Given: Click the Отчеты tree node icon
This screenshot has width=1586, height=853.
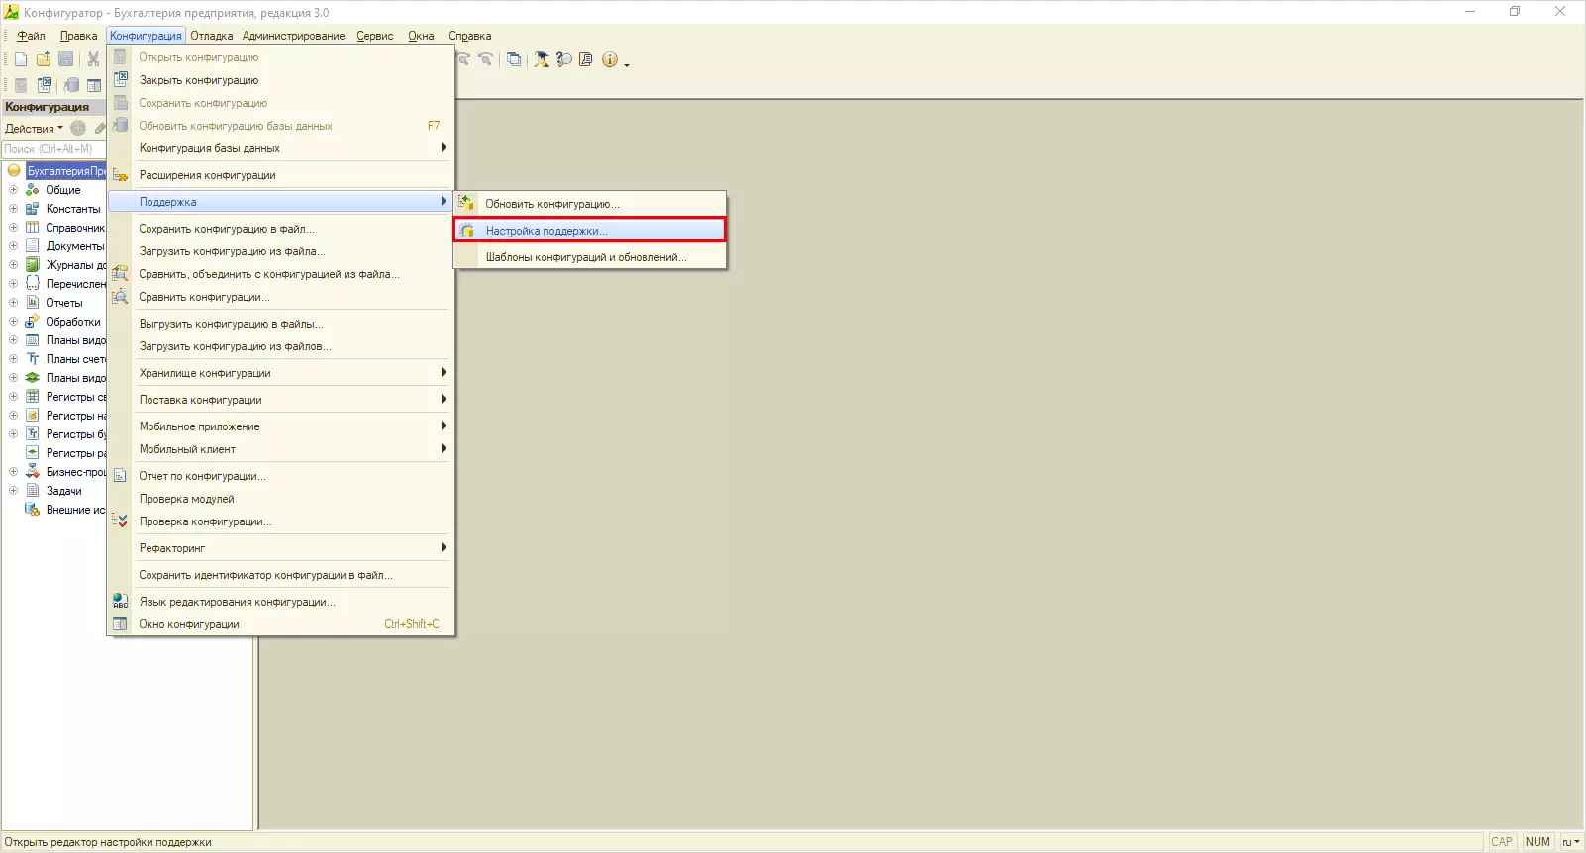Looking at the screenshot, I should (33, 303).
